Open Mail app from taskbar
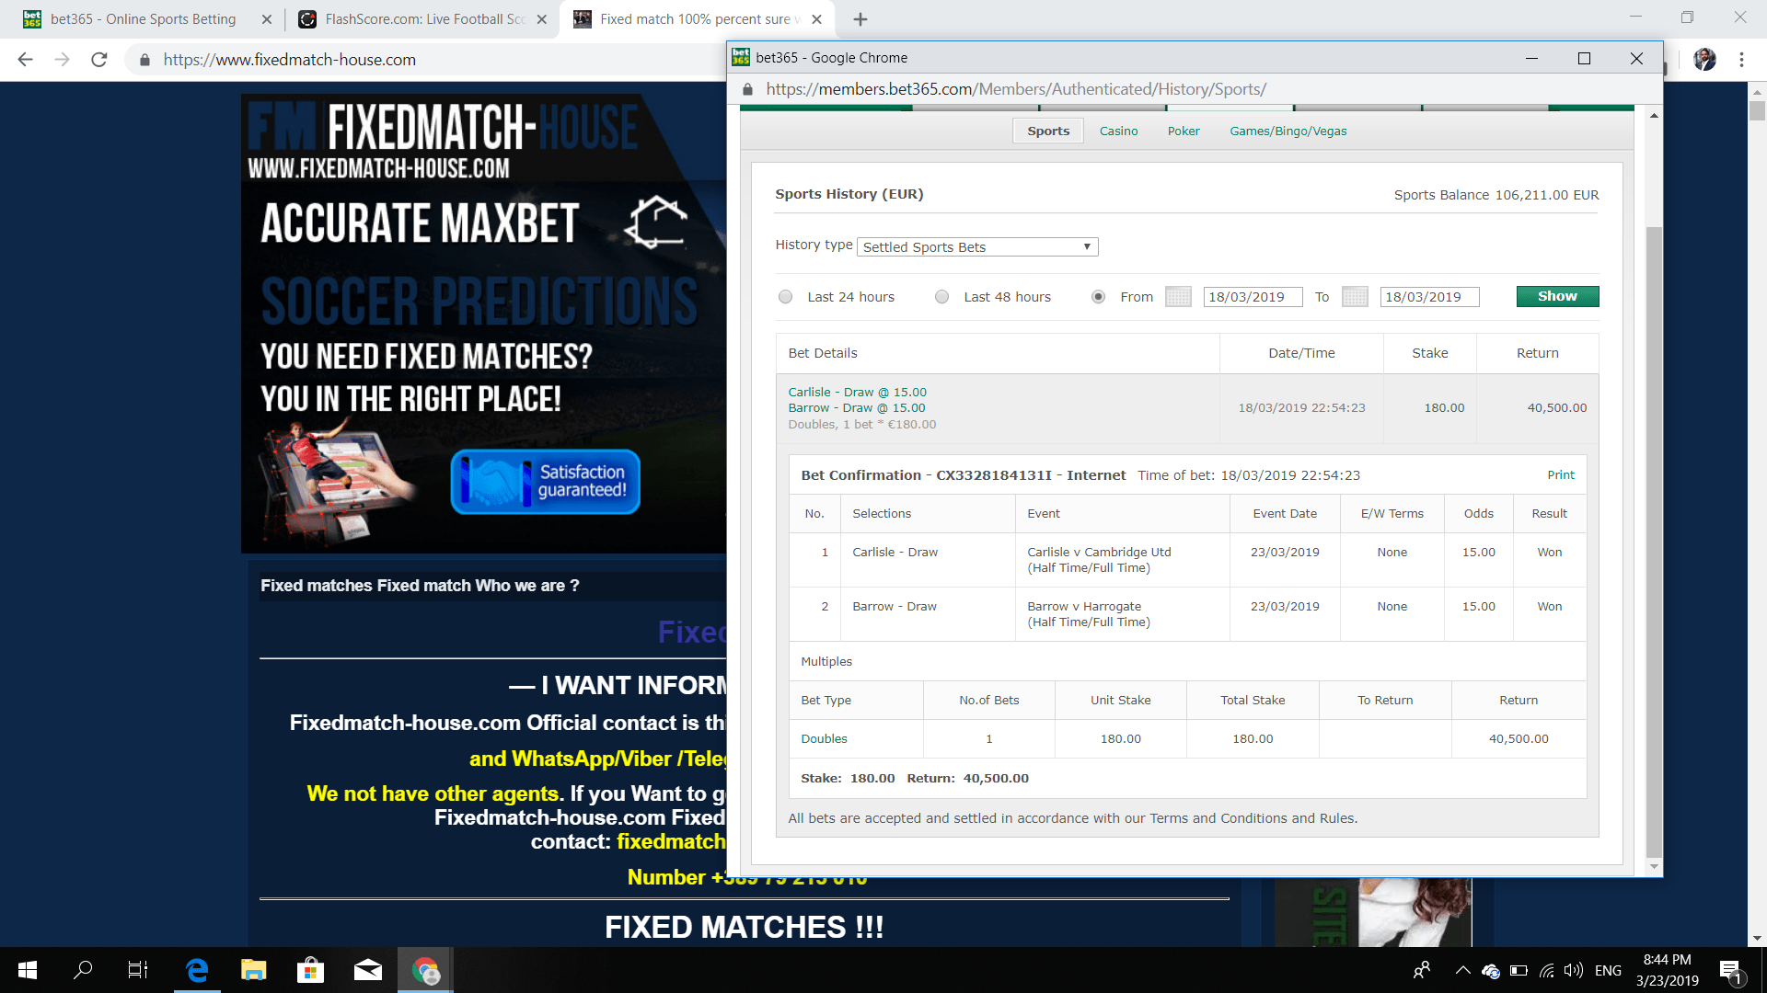The width and height of the screenshot is (1767, 993). click(x=367, y=970)
